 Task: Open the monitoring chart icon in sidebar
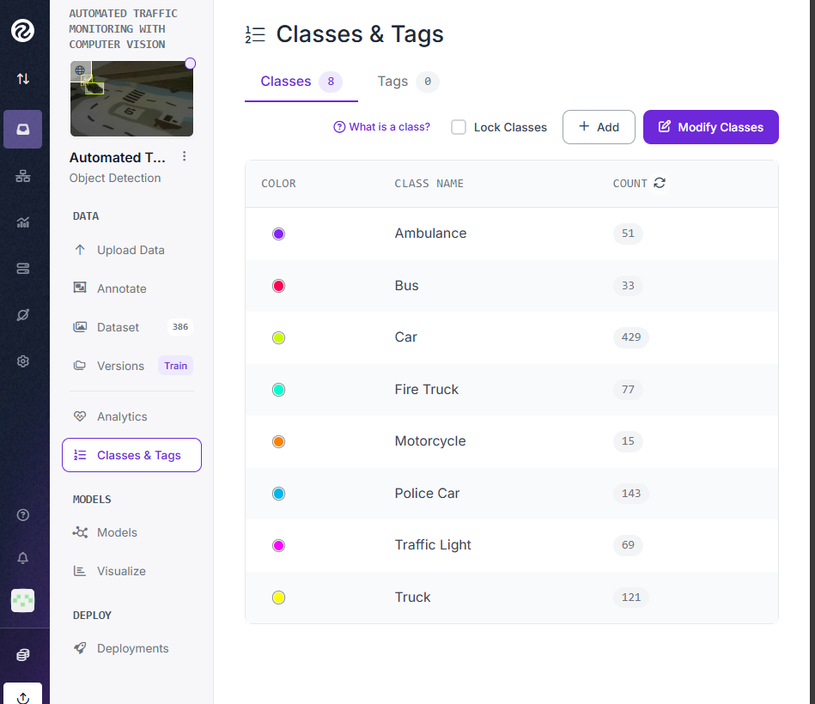pyautogui.click(x=23, y=222)
